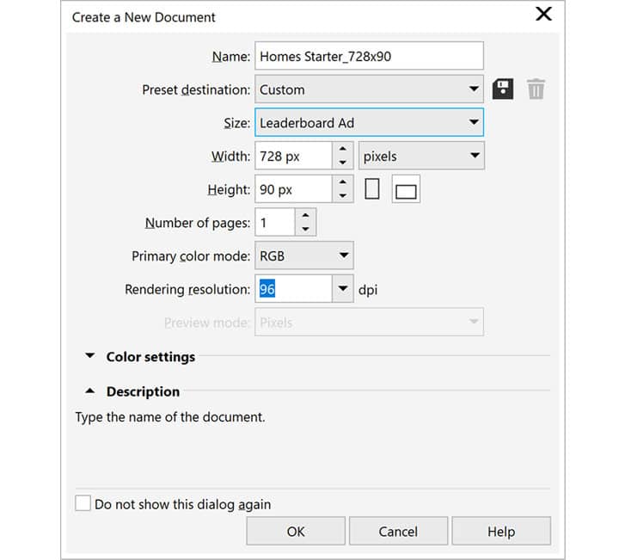Click the Cancel button

point(398,531)
